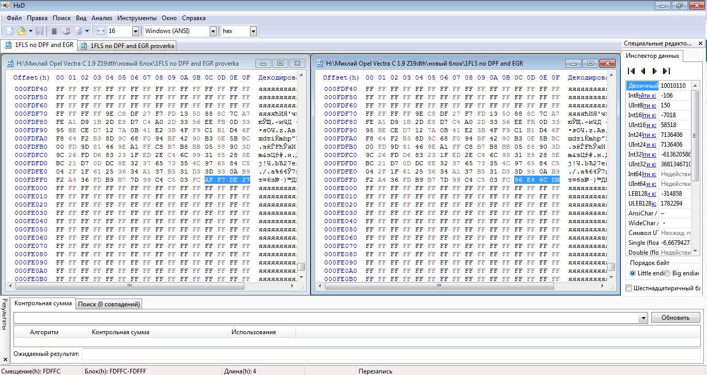This screenshot has height=375, width=707.
Task: Select Big endian byte order
Action: coord(667,273)
